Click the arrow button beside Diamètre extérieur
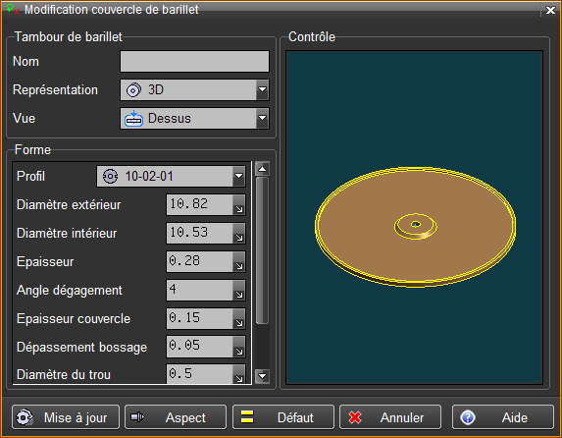Screen dimensions: 562x438 pos(239,205)
